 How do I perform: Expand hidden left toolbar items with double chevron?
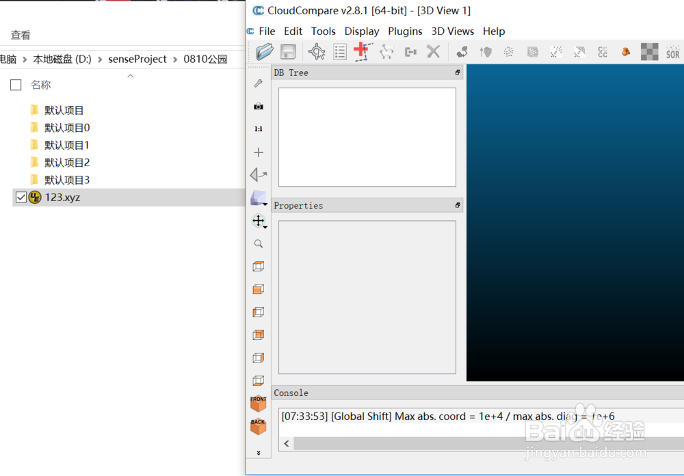click(259, 453)
